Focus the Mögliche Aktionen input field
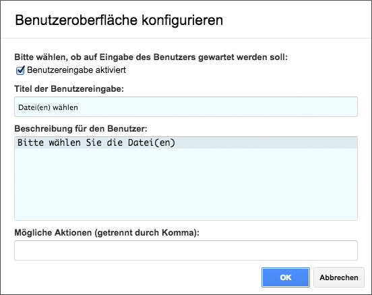The width and height of the screenshot is (372, 295). click(186, 250)
